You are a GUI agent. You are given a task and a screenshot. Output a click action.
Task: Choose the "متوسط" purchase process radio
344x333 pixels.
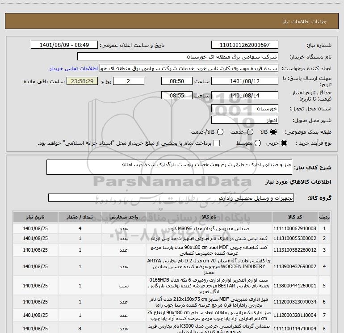(256, 143)
